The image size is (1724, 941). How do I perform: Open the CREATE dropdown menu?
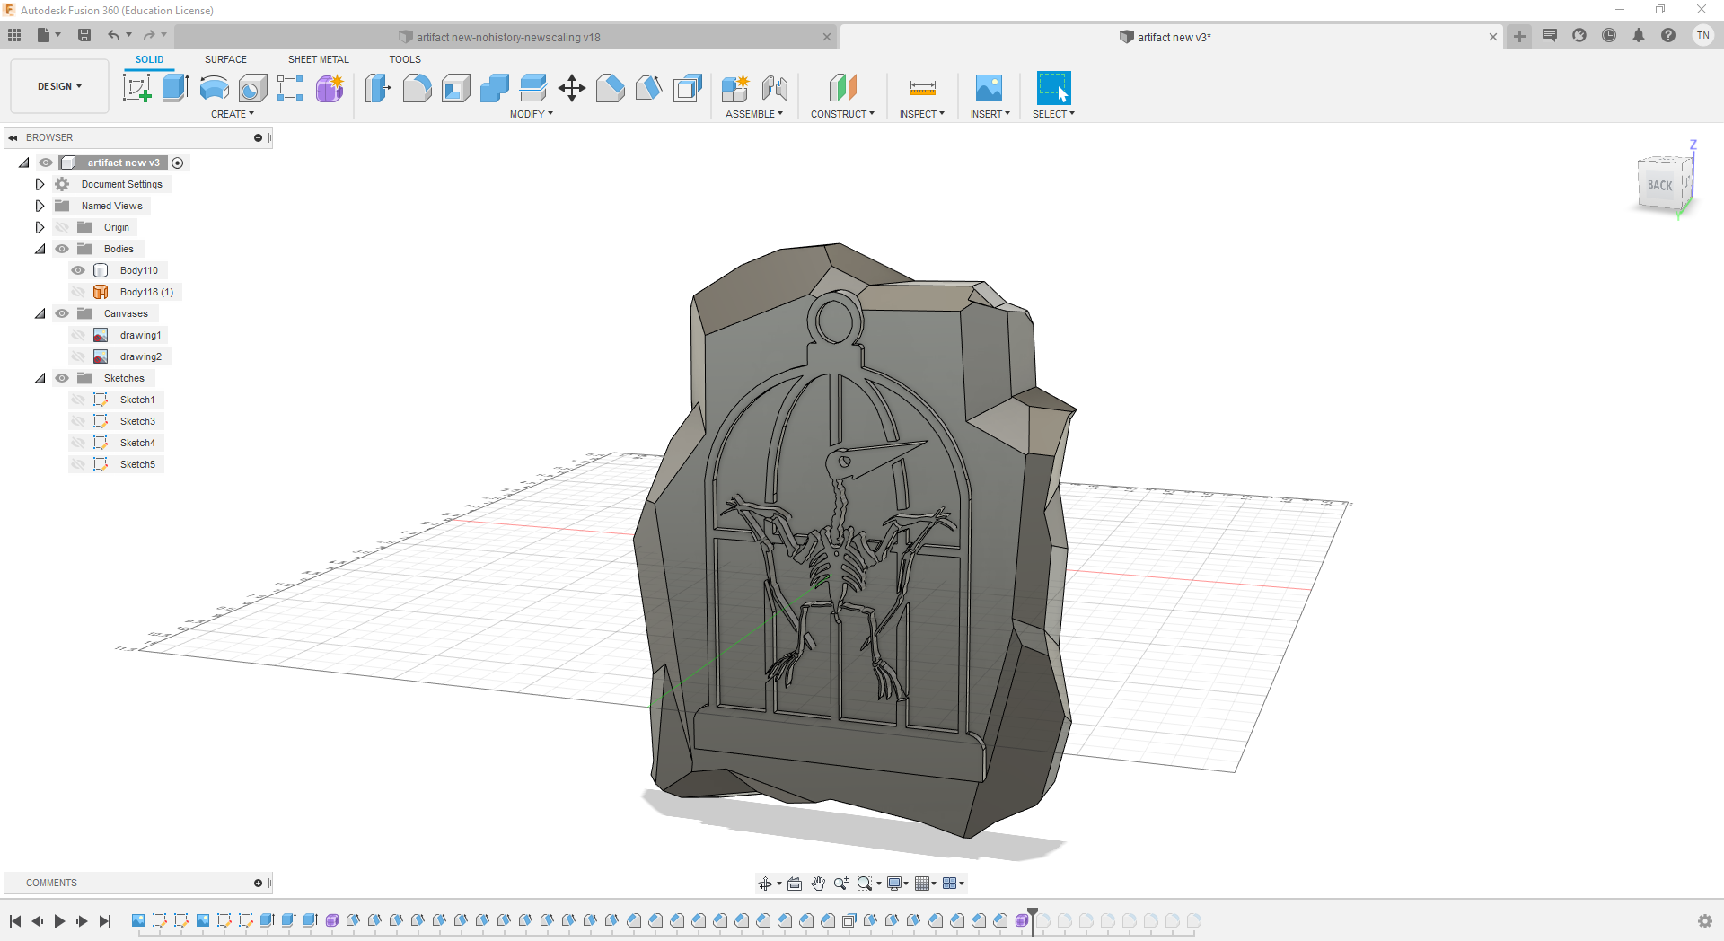233,114
